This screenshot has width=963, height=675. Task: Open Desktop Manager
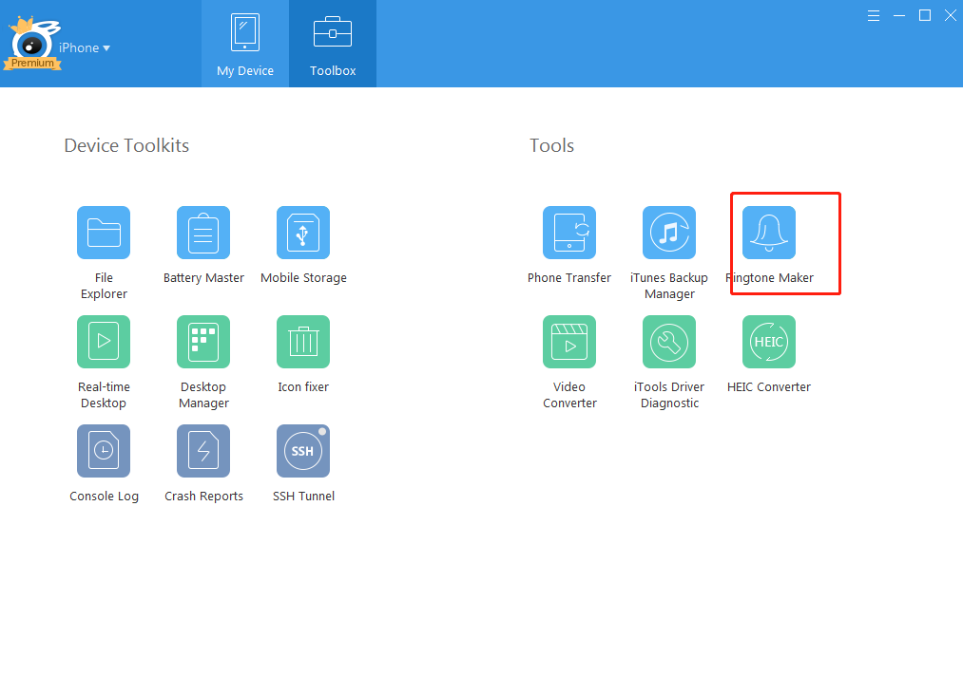click(203, 342)
